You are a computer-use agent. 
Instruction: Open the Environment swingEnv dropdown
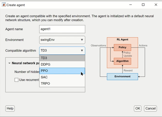pyautogui.click(x=62, y=40)
